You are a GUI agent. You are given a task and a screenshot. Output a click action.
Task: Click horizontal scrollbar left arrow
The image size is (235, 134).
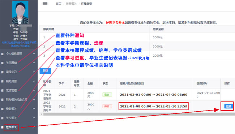click(42, 114)
